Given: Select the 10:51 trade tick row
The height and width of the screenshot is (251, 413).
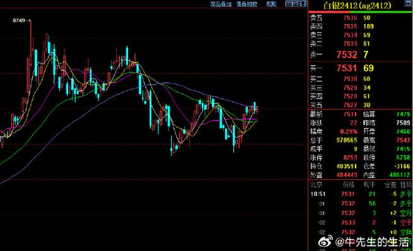Looking at the screenshot, I should 361,194.
